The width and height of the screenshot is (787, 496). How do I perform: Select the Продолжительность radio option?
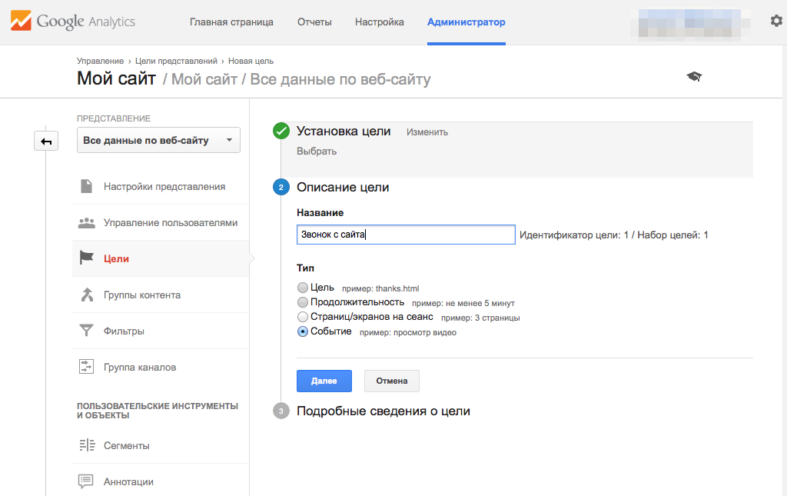(303, 302)
